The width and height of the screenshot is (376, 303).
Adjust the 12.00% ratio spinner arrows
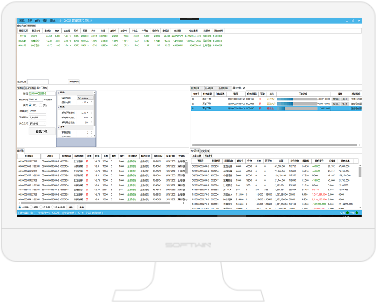[x=91, y=112]
